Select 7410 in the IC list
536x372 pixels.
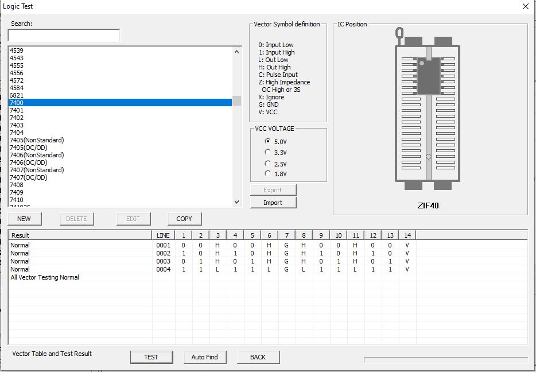tap(120, 200)
